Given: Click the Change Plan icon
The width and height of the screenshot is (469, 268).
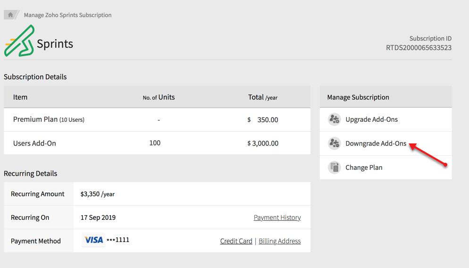Looking at the screenshot, I should (335, 167).
